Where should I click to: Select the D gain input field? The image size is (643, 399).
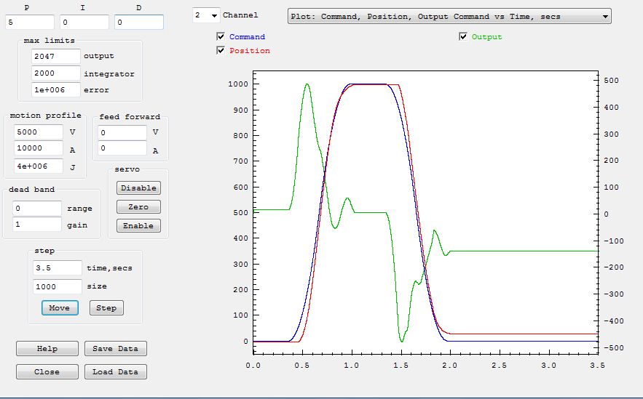click(x=138, y=23)
